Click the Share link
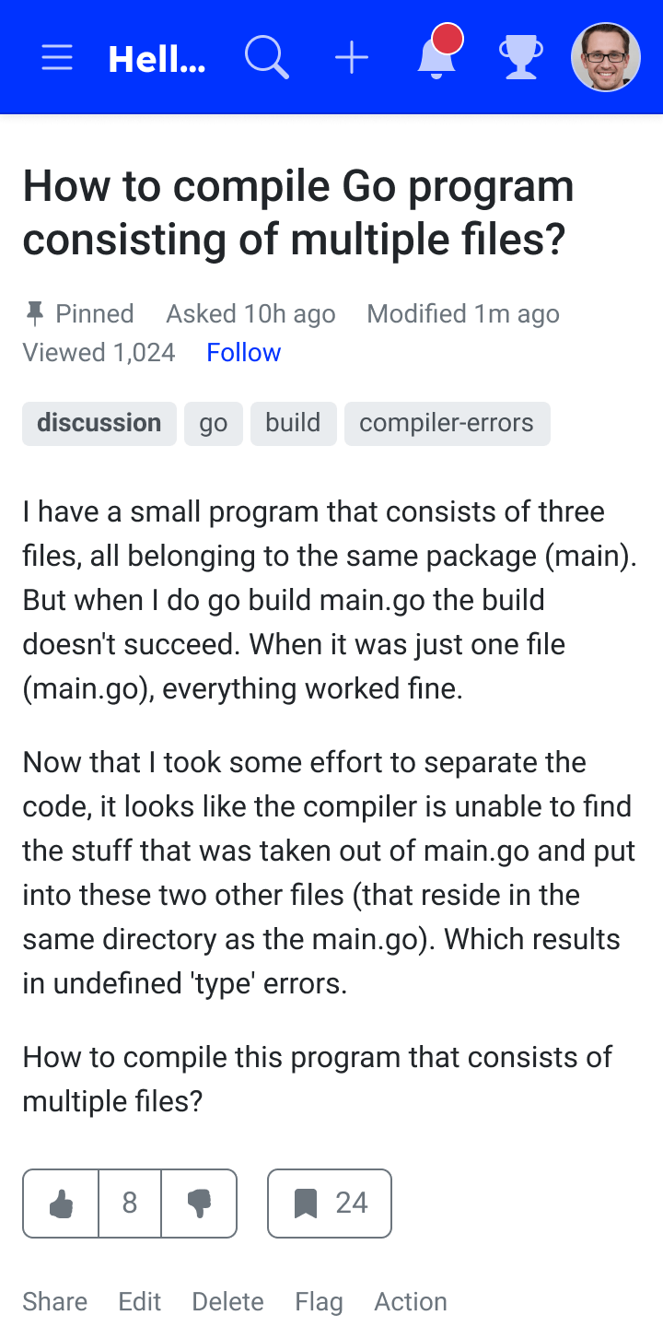 click(55, 1301)
